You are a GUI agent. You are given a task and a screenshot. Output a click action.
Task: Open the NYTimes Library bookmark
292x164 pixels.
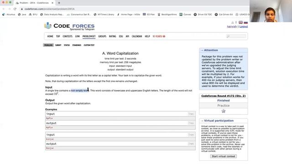tap(104, 14)
